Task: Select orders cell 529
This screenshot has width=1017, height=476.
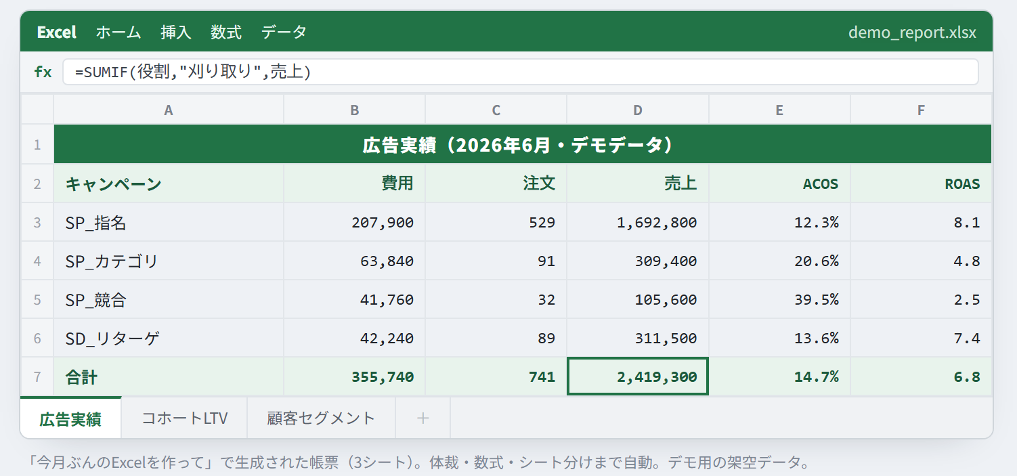Action: point(496,222)
